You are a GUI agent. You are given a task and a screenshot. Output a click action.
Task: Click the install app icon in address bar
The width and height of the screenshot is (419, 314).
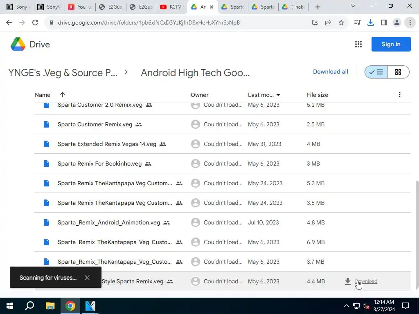point(315,23)
